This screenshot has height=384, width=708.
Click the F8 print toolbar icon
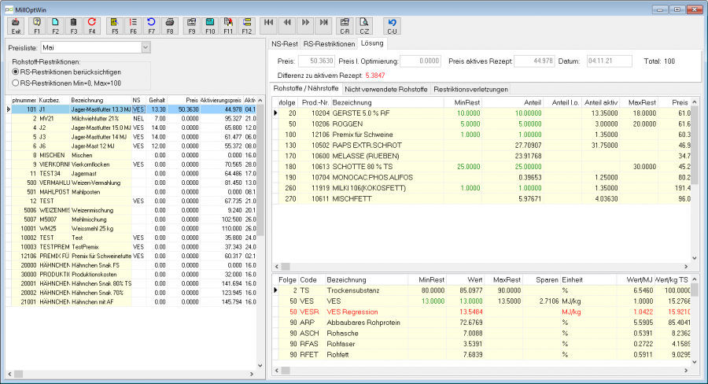click(x=170, y=26)
